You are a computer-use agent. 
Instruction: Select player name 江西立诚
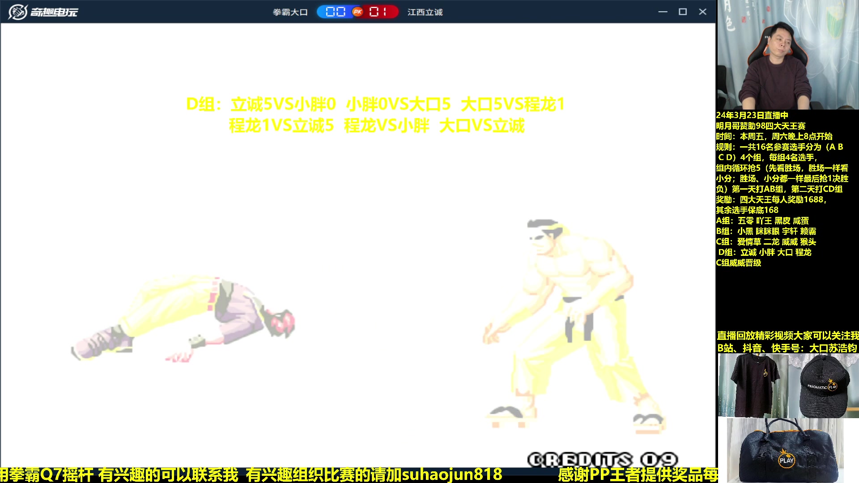click(425, 12)
